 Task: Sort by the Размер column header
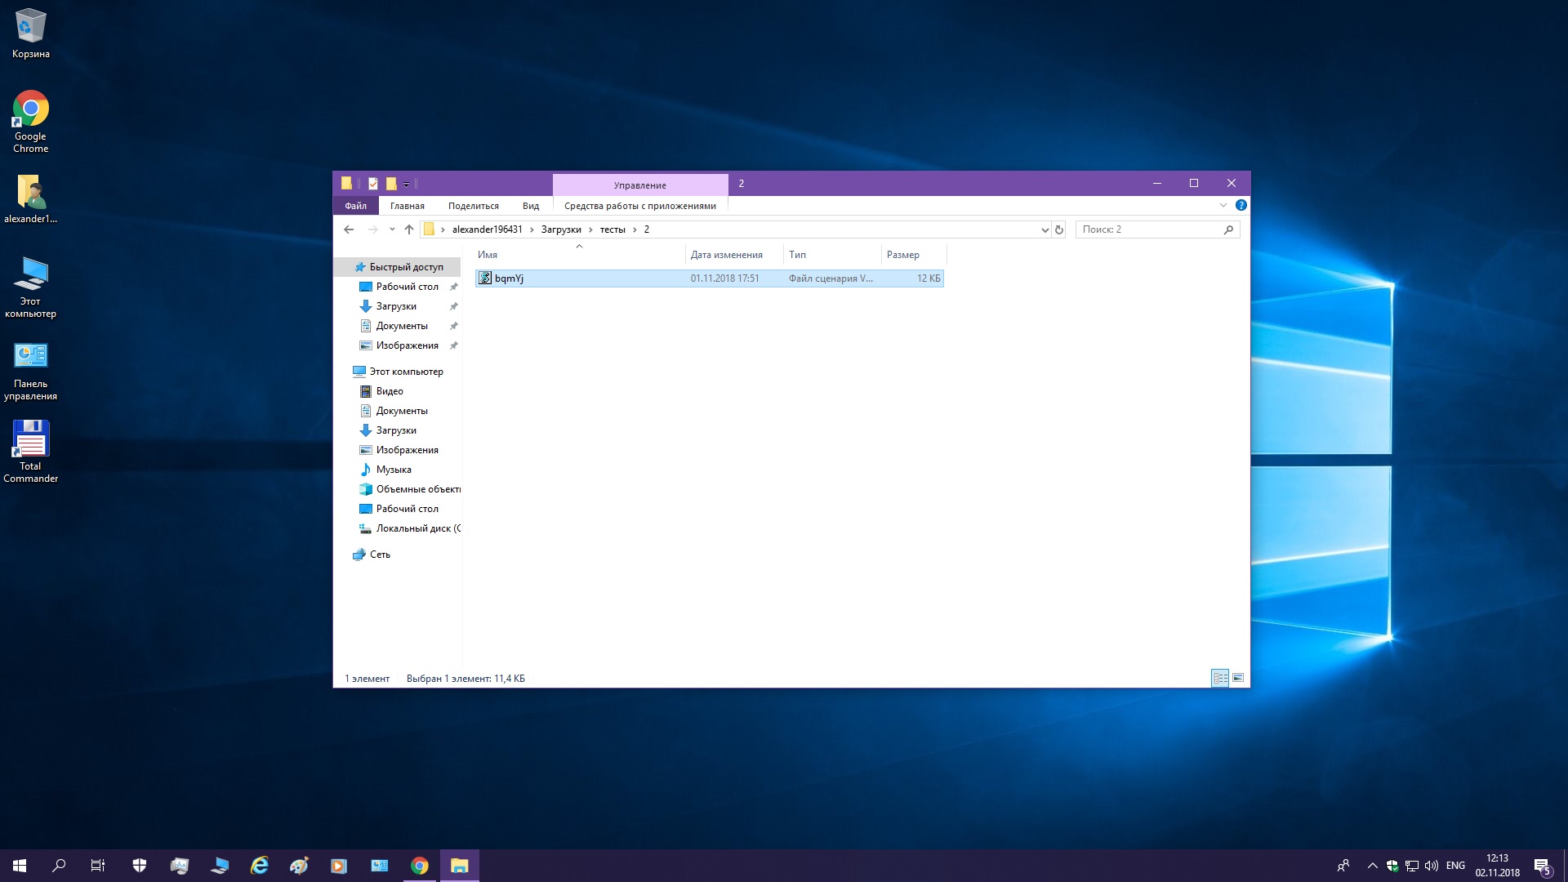[903, 255]
